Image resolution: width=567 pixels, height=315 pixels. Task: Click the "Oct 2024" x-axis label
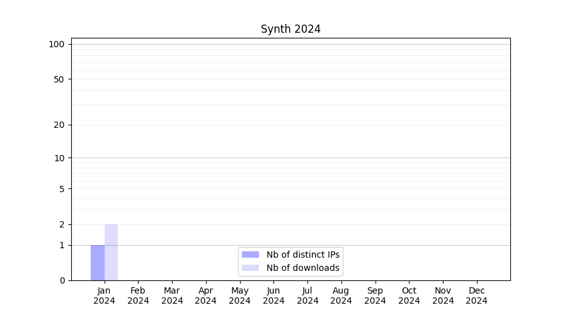pos(409,295)
